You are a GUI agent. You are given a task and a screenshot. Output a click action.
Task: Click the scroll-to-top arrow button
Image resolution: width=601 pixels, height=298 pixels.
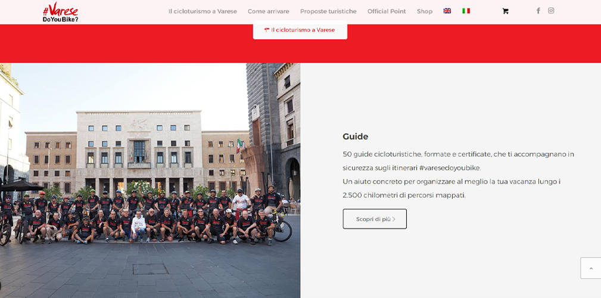coord(591,268)
